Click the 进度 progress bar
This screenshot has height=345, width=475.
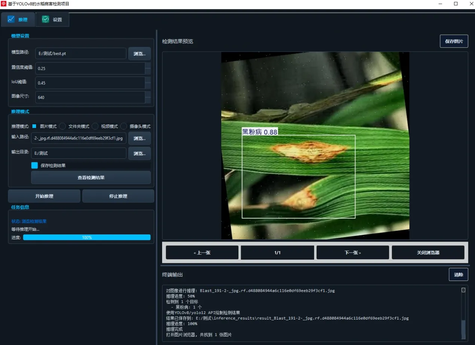(87, 237)
